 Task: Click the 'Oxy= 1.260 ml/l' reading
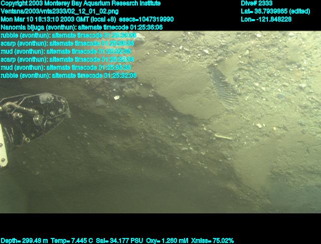[x=167, y=240]
